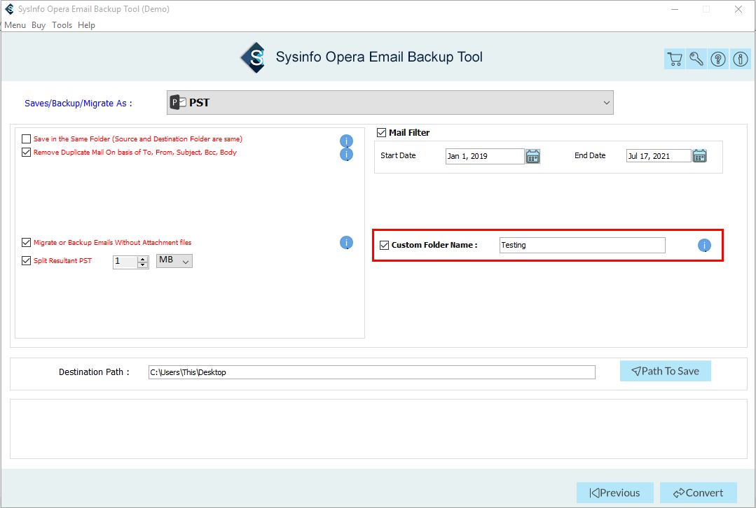Click info icon beside Custom Folder Name
Image resolution: width=756 pixels, height=508 pixels.
pyautogui.click(x=704, y=246)
